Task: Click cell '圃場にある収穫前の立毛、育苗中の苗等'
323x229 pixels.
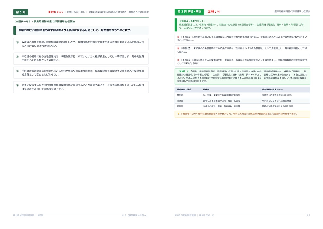Action: (x=222, y=101)
